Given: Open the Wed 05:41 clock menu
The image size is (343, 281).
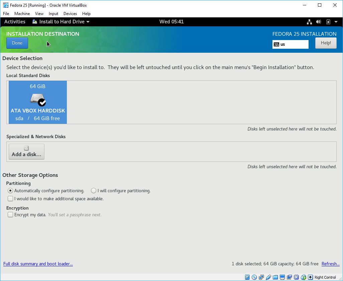Looking at the screenshot, I should [x=171, y=22].
